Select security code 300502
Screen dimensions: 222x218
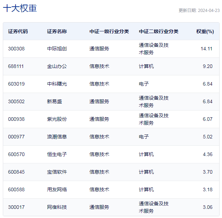16,101
